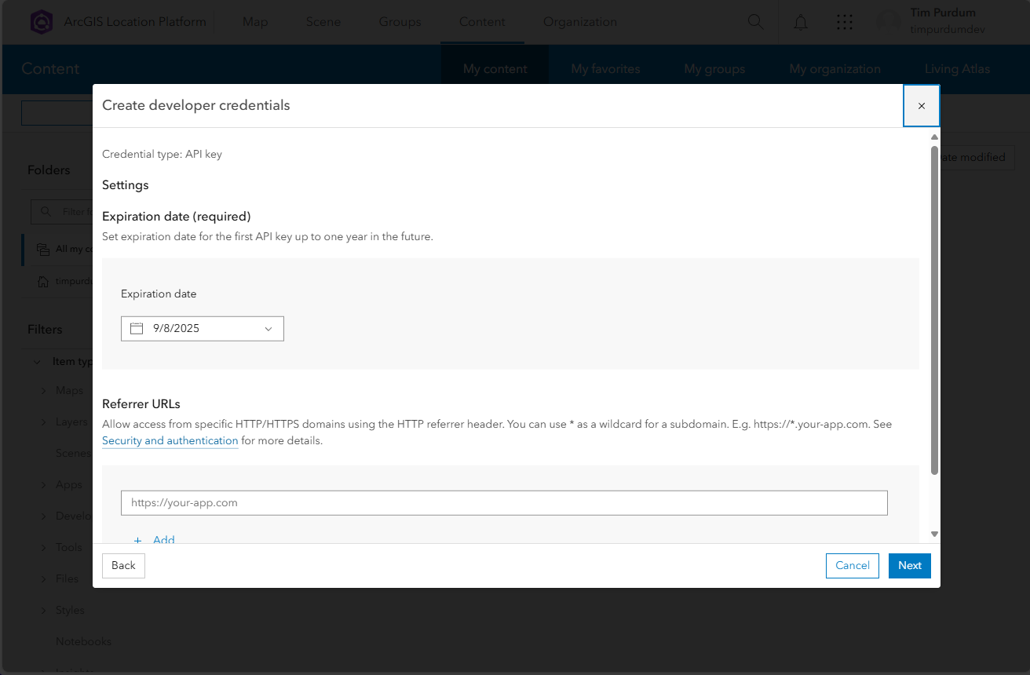1030x675 pixels.
Task: Close the Create developer credentials dialog
Action: click(x=922, y=106)
